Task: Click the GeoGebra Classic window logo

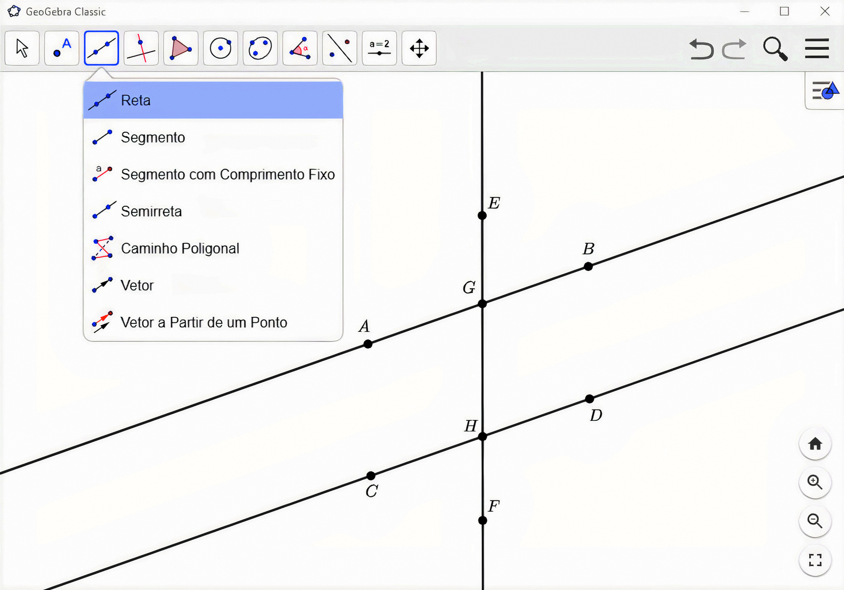Action: [14, 11]
